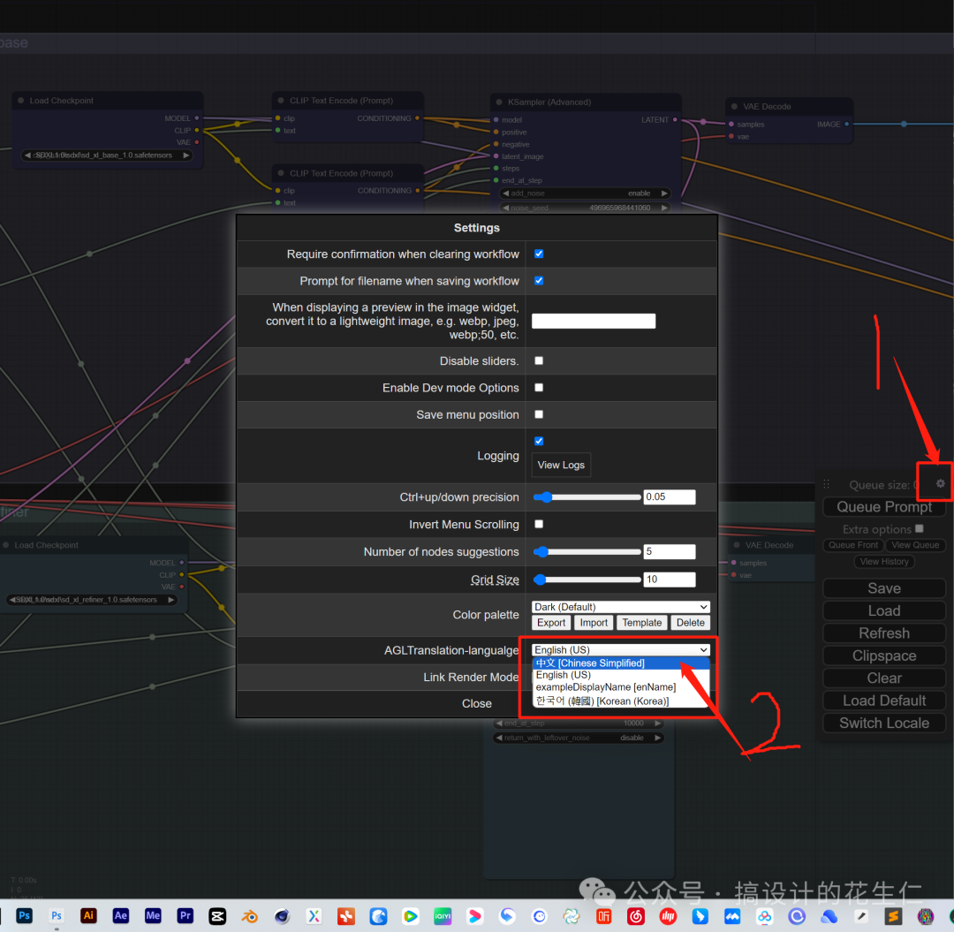Choose the Korean (Korea) language option
Viewport: 954px width, 932px height.
(x=602, y=701)
